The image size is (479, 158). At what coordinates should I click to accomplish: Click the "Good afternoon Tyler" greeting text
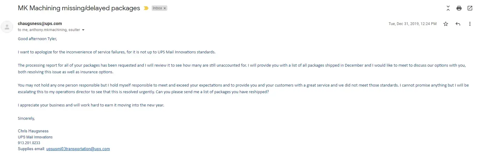pyautogui.click(x=37, y=39)
